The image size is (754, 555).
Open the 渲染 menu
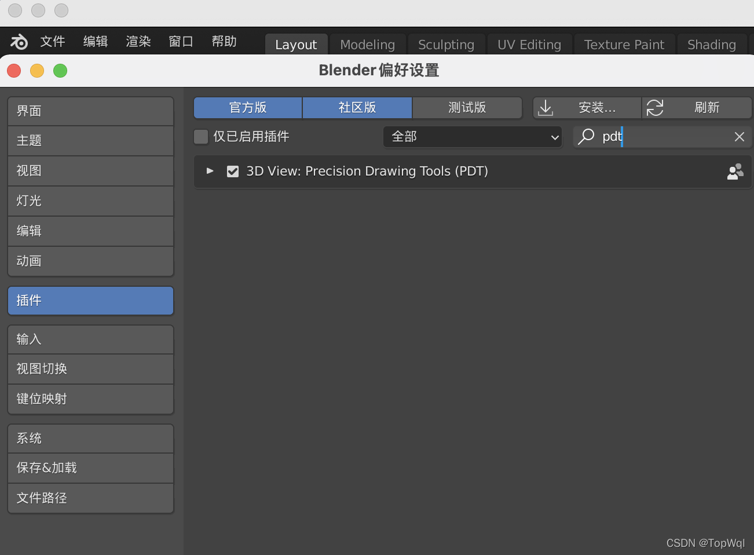click(x=138, y=42)
